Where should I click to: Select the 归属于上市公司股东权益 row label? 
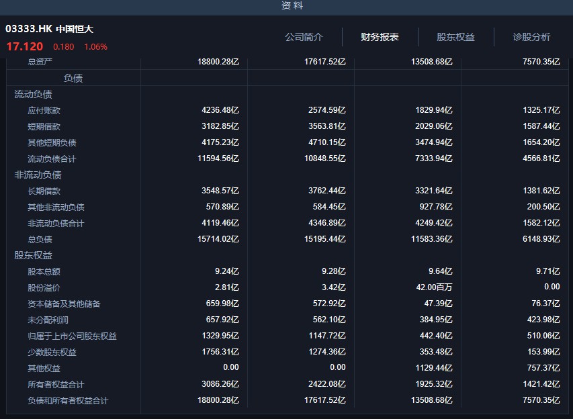click(72, 336)
